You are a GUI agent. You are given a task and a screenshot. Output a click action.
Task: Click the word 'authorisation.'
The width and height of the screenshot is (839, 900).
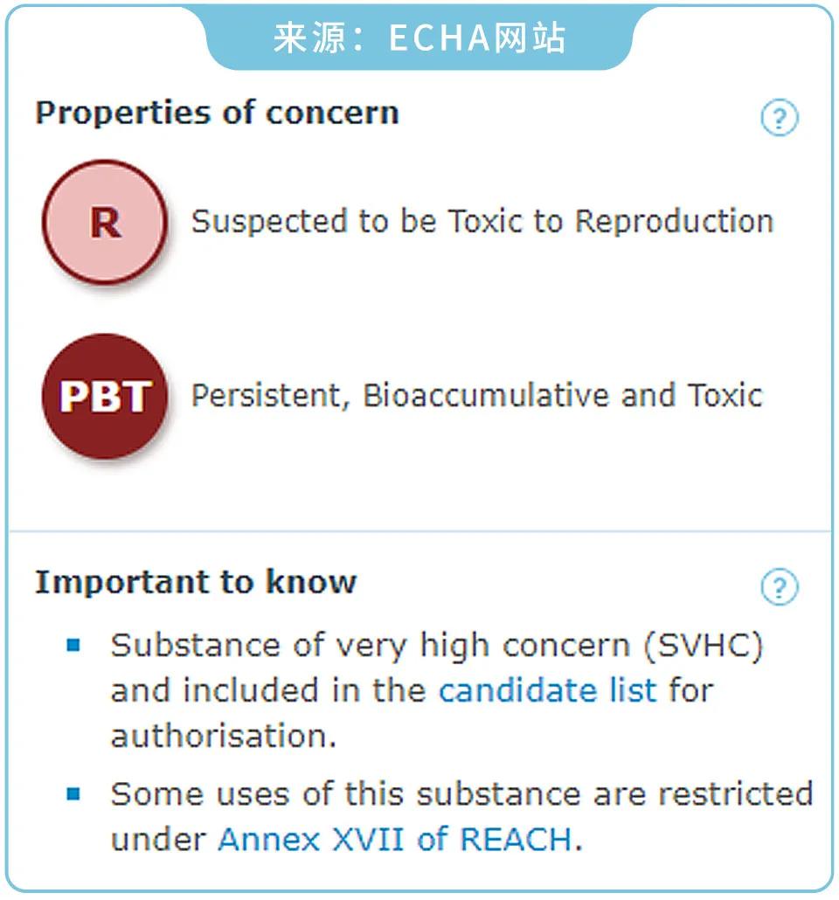224,735
